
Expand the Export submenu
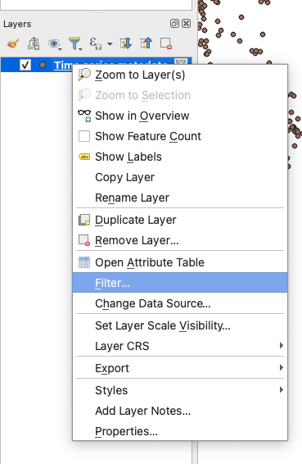tap(282, 368)
